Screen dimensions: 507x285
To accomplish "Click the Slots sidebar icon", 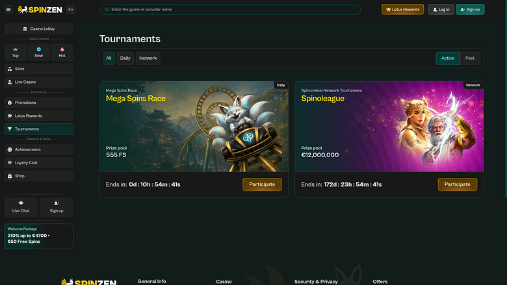I will click(x=10, y=69).
